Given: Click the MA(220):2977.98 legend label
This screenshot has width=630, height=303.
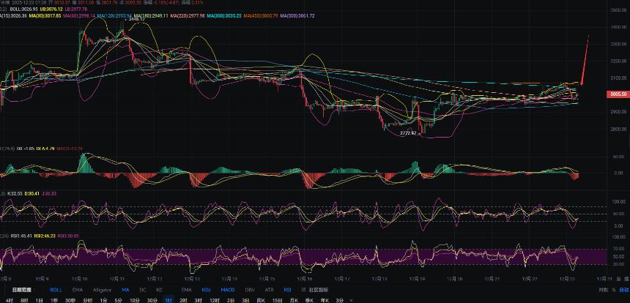Looking at the screenshot, I should pyautogui.click(x=188, y=15).
